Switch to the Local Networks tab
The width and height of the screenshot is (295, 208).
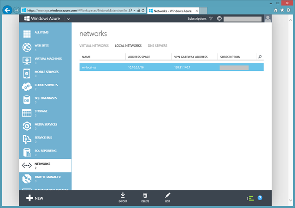128,46
